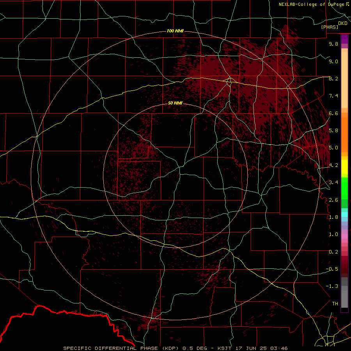The width and height of the screenshot is (351, 351).
Task: Click the "TH" threshold label
Action: pos(335,303)
